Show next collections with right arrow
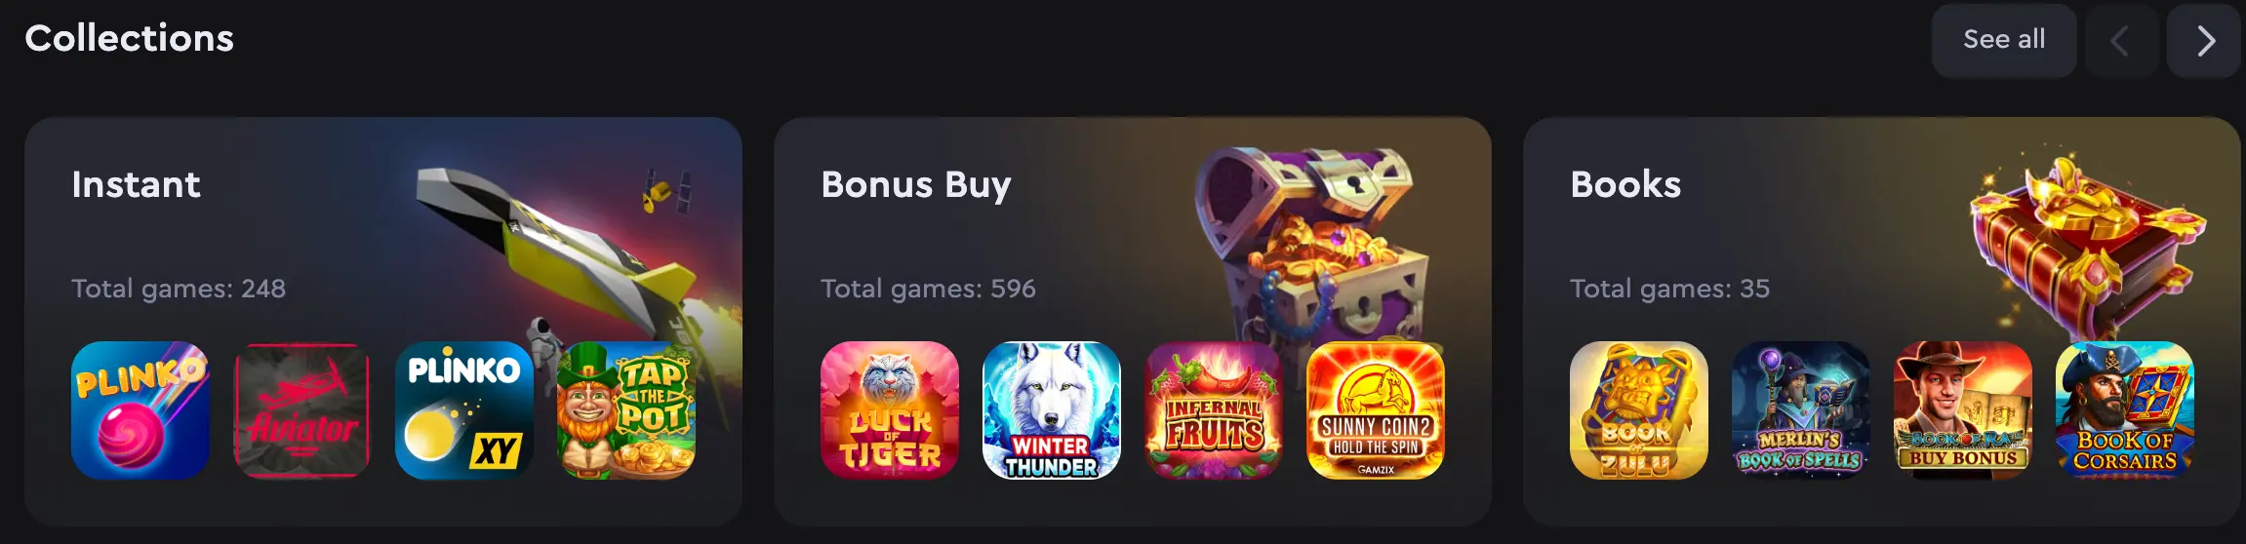This screenshot has height=544, width=2246. pos(2204,40)
